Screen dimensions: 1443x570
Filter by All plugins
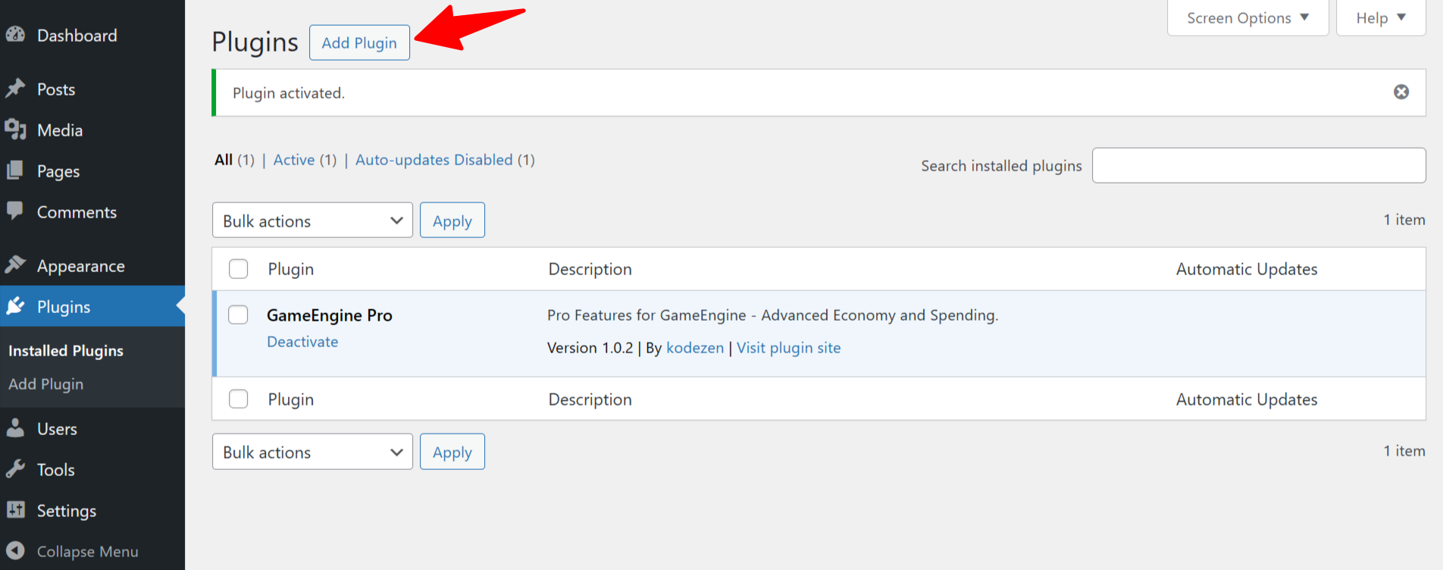click(224, 160)
